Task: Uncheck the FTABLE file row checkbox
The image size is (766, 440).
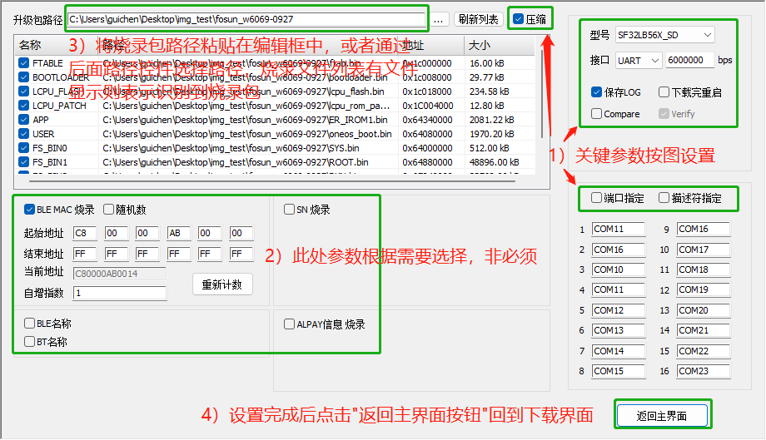Action: point(23,63)
